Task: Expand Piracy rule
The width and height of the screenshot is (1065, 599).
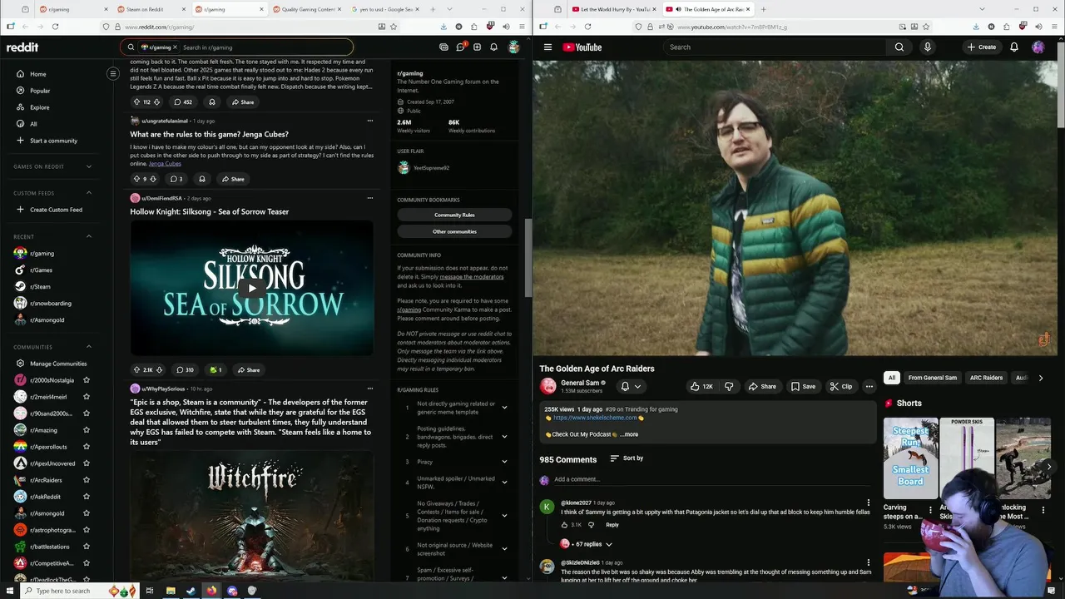Action: click(504, 462)
